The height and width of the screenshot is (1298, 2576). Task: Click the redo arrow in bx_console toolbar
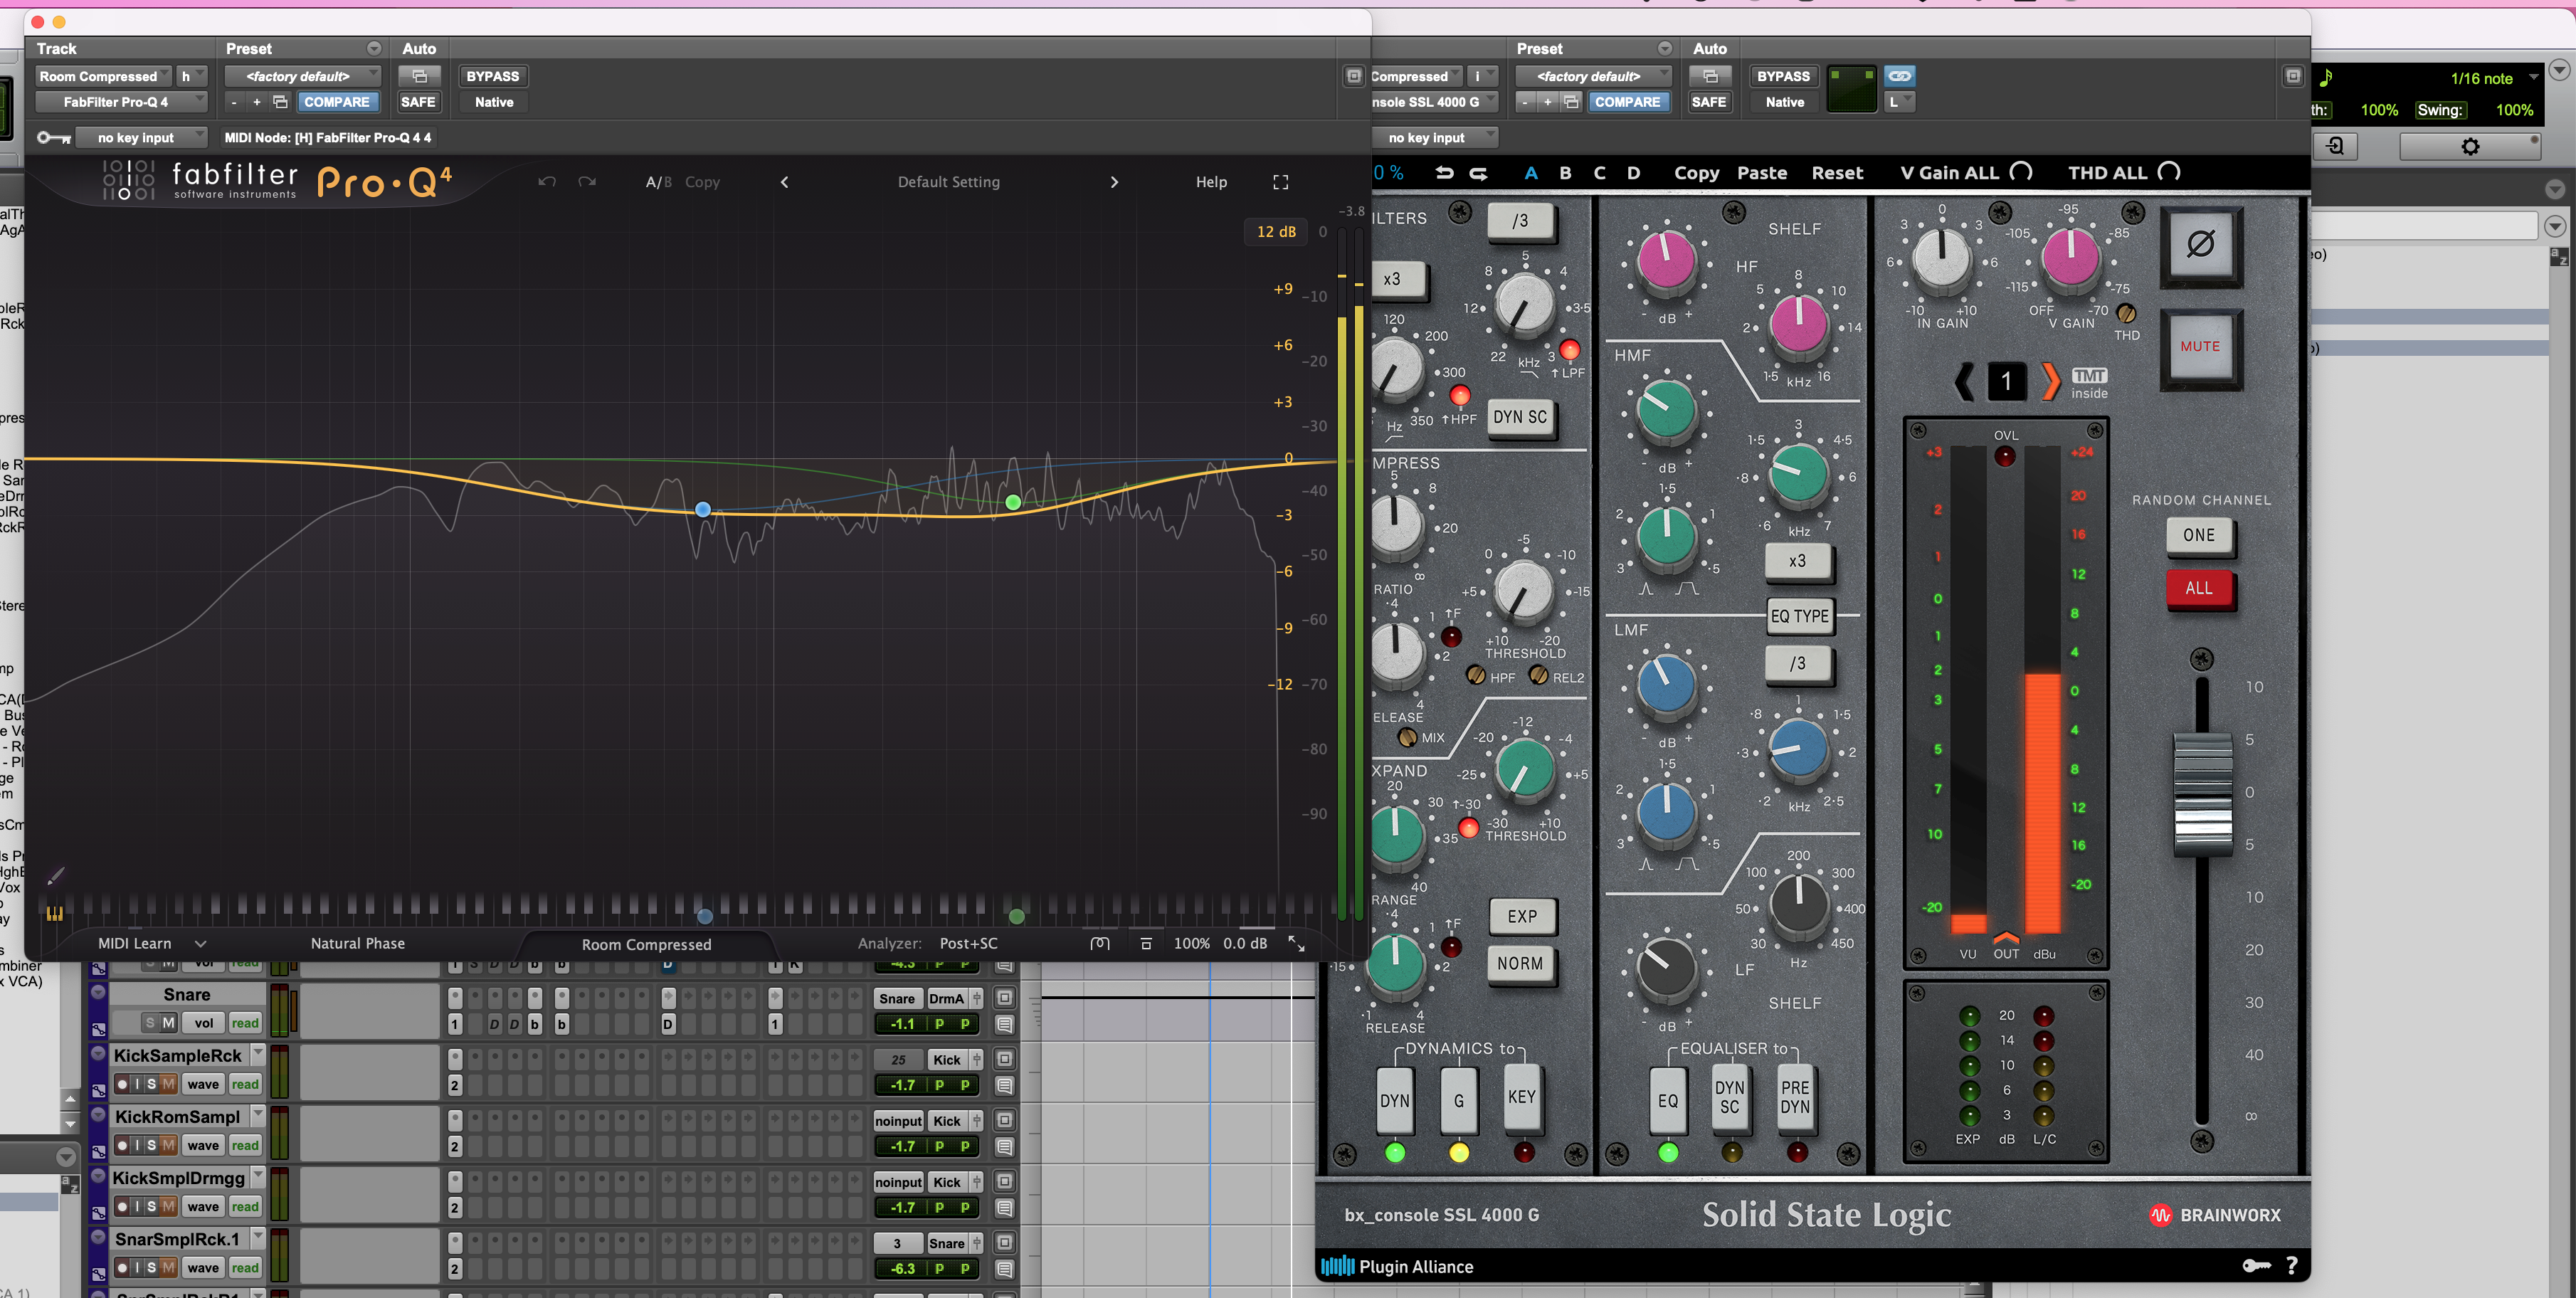[1478, 173]
